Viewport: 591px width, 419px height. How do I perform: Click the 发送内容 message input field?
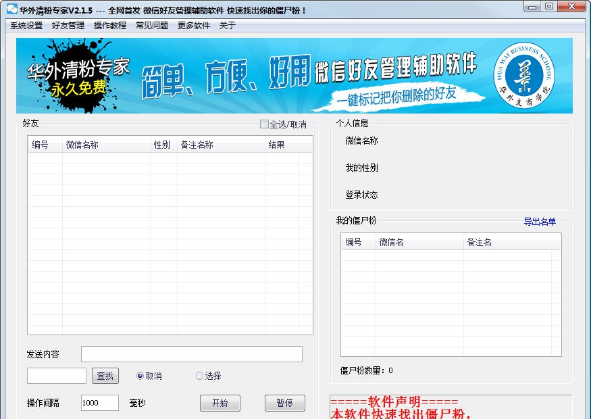click(x=191, y=353)
